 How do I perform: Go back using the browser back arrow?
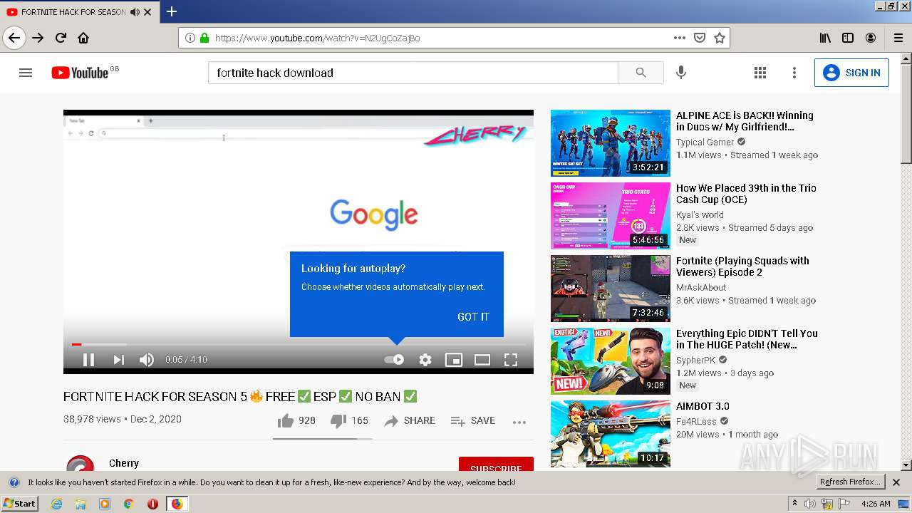click(14, 38)
